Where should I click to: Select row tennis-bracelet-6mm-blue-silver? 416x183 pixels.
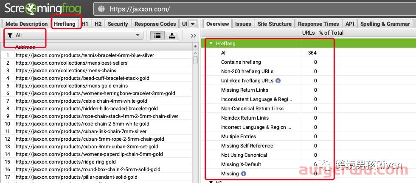(x=97, y=55)
